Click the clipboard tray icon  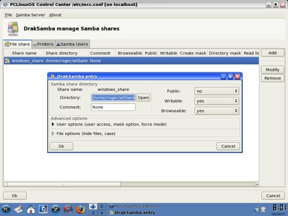click(x=263, y=210)
